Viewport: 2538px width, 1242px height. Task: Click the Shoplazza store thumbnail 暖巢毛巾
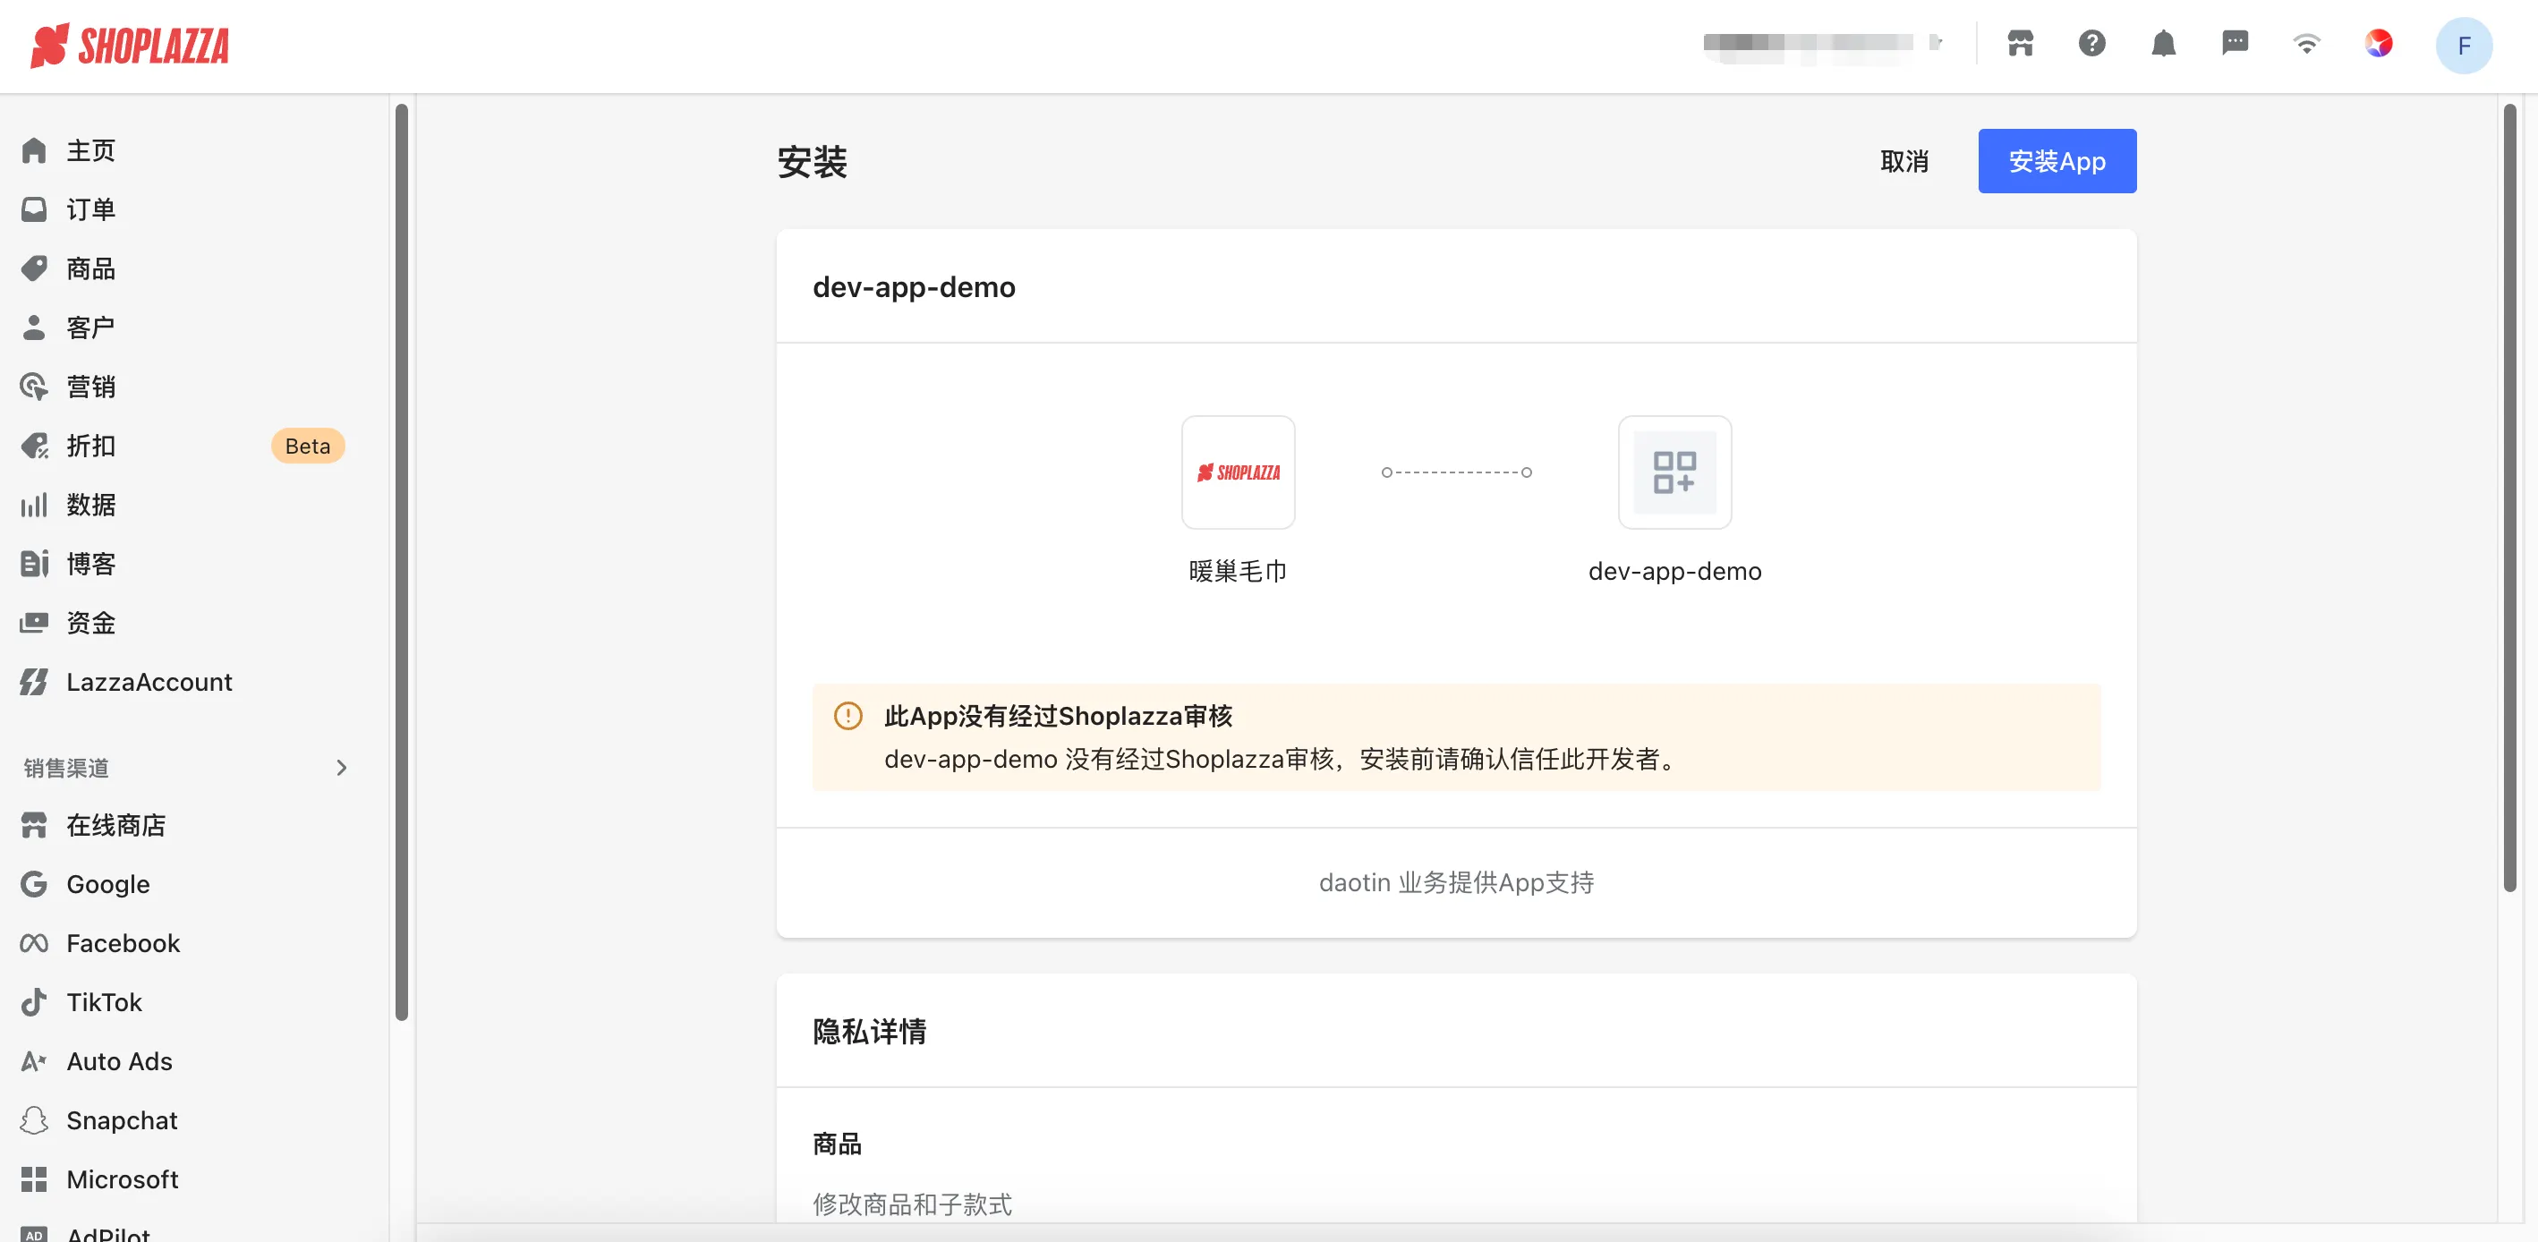(x=1238, y=472)
